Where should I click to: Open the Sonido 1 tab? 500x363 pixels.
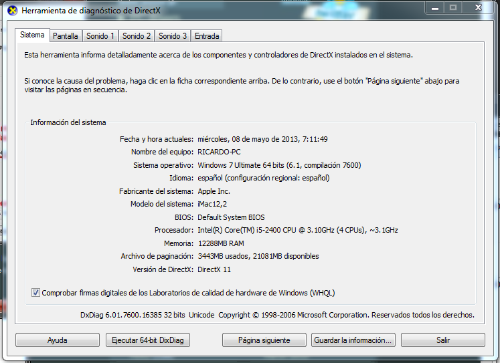click(100, 36)
